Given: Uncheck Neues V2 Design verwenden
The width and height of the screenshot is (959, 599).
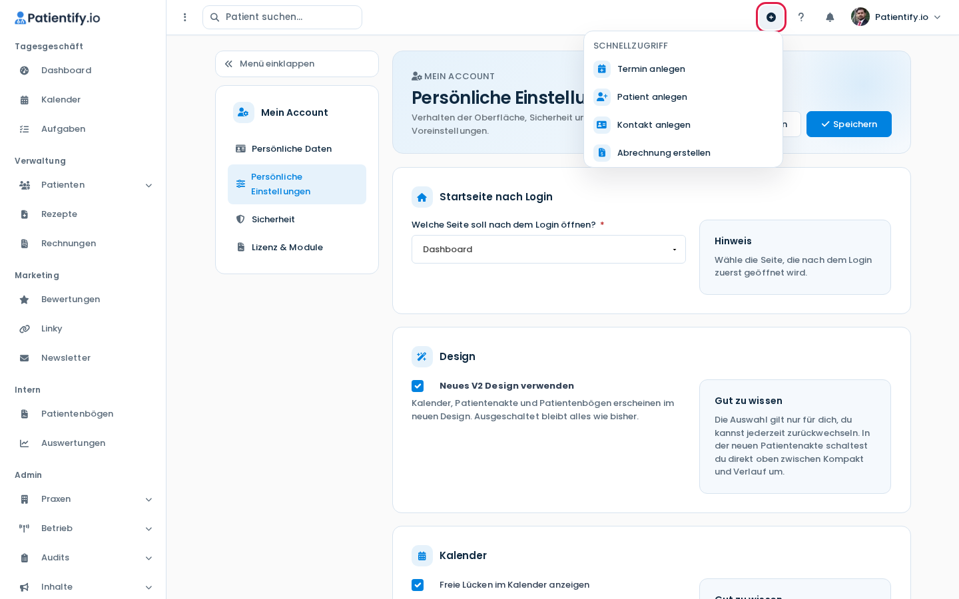Looking at the screenshot, I should [418, 386].
